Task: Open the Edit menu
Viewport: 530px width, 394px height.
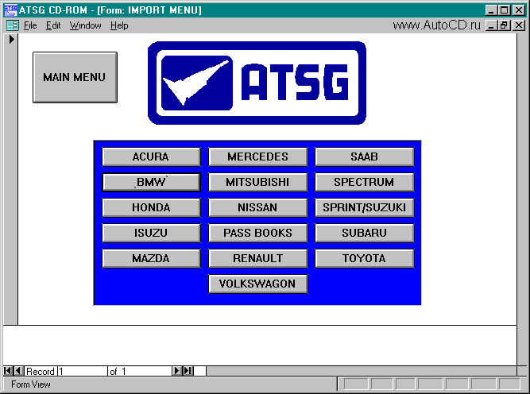Action: [53, 25]
